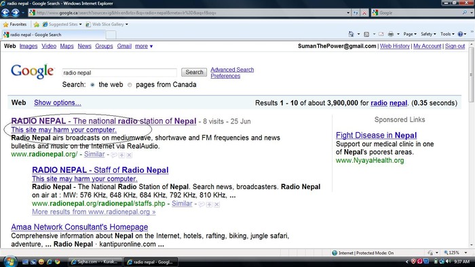Remove the staffs.php result with the X icon
475x267 pixels.
point(217,205)
